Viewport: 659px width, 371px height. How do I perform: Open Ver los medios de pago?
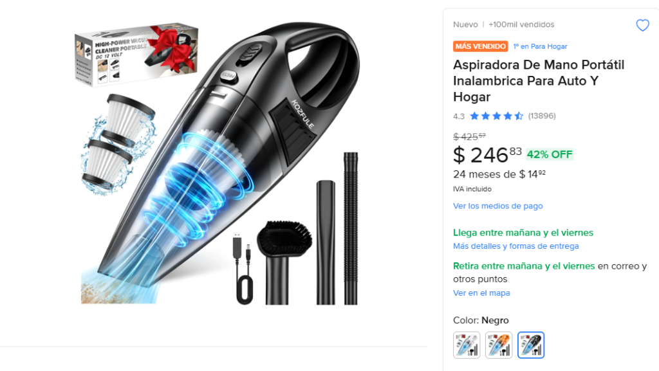tap(497, 206)
